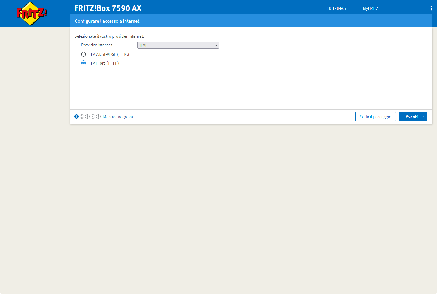The height and width of the screenshot is (294, 437).
Task: Click the dropdown arrow of provider list
Action: tap(216, 45)
